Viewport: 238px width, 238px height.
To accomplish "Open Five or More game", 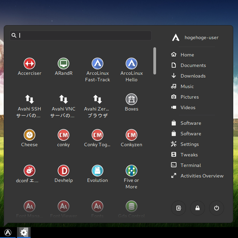I will coord(132,177).
